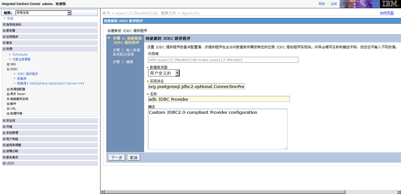This screenshot has width=401, height=194.
Task: Click the 取消 button
Action: (134, 157)
